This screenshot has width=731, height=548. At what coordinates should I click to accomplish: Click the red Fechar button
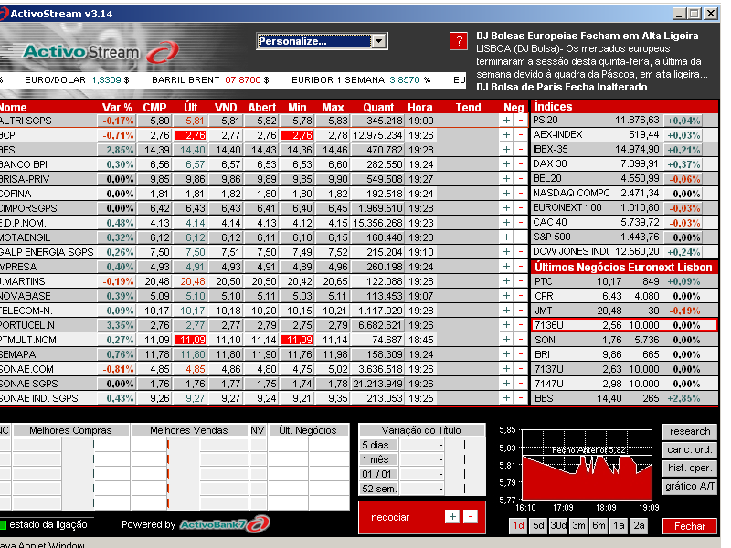(x=690, y=526)
